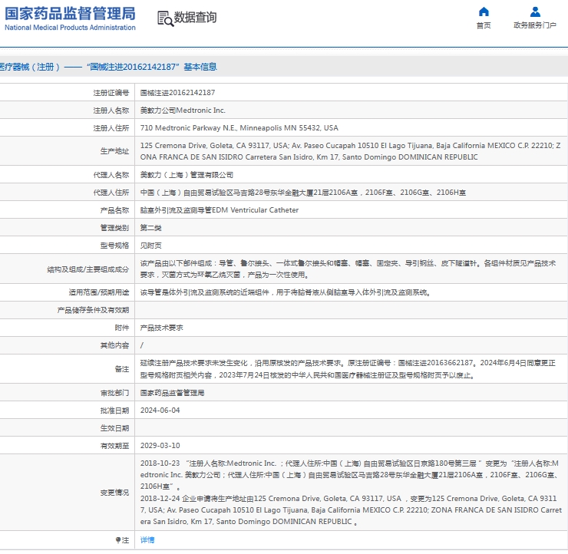Click the 结构及组成/主要组成成分 label

click(x=88, y=269)
